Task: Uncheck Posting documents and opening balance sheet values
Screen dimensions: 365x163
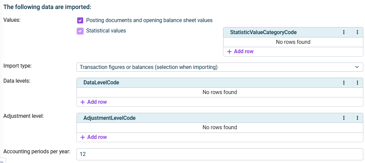Action: [80, 20]
